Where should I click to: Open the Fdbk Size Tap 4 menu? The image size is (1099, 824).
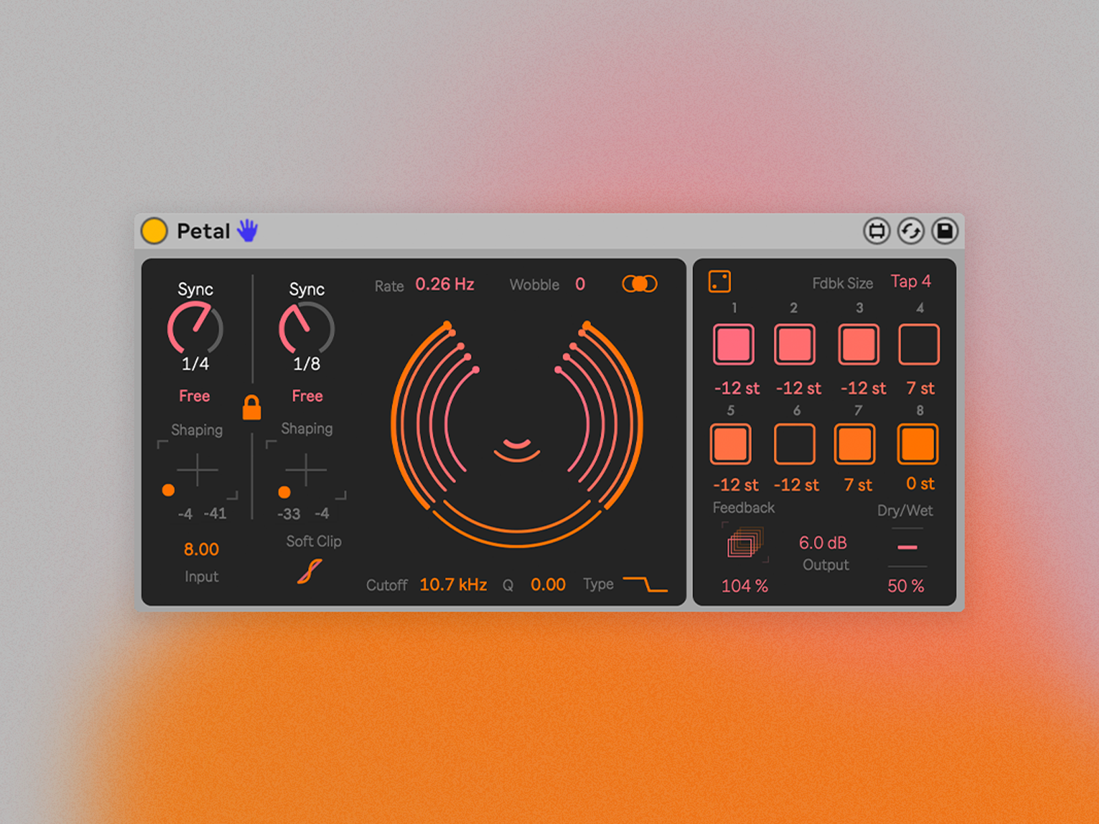tap(910, 282)
